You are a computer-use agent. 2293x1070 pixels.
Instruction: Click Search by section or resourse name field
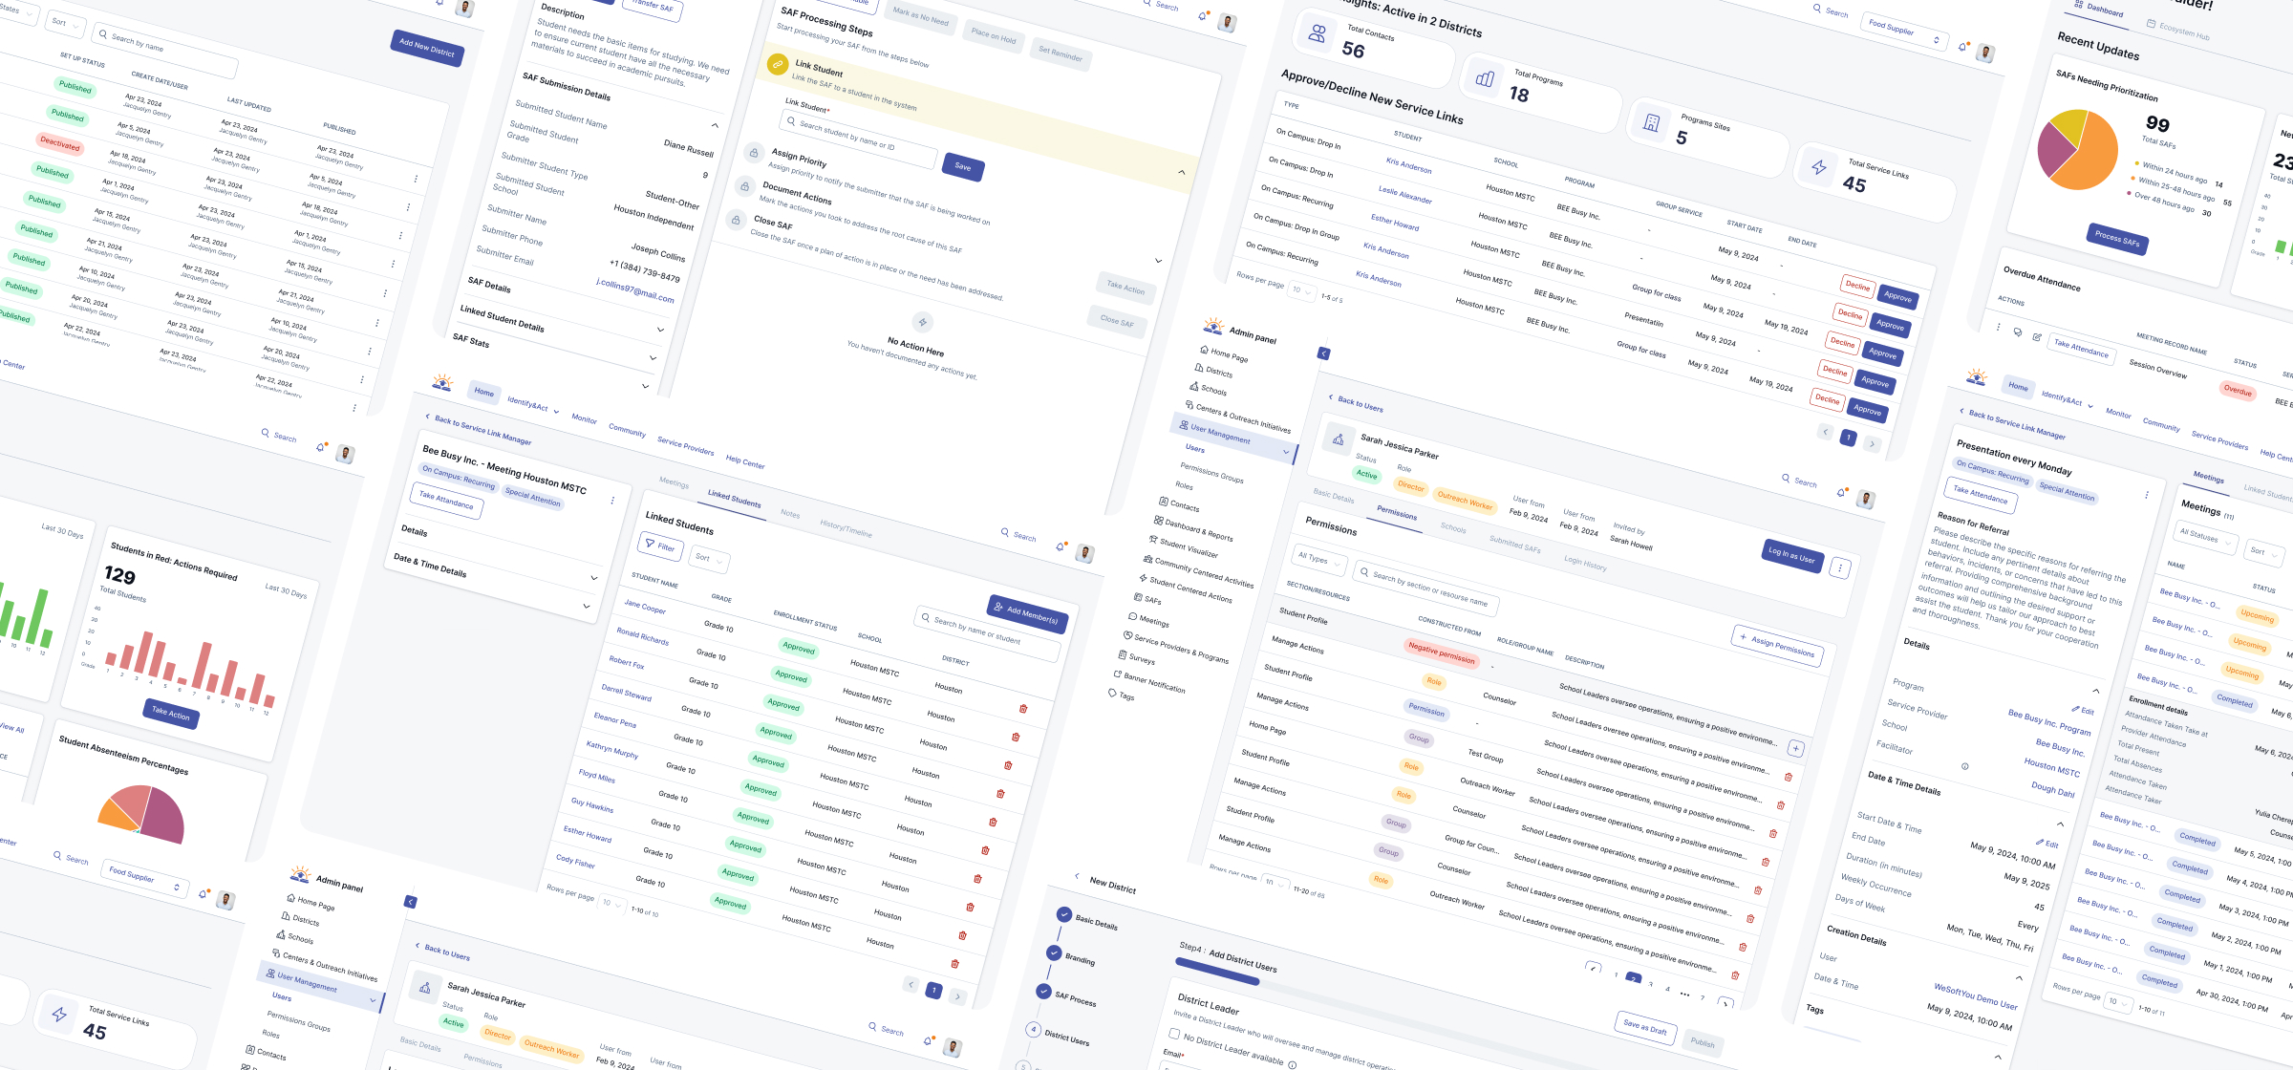point(1427,588)
